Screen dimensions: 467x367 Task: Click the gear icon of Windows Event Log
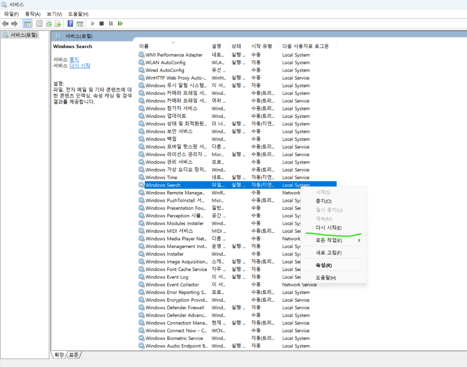[x=141, y=277]
